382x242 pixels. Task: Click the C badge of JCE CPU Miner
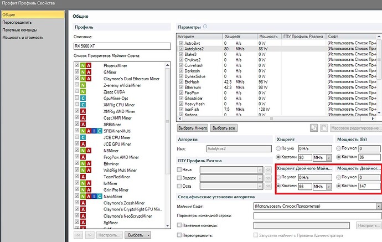pyautogui.click(x=83, y=137)
